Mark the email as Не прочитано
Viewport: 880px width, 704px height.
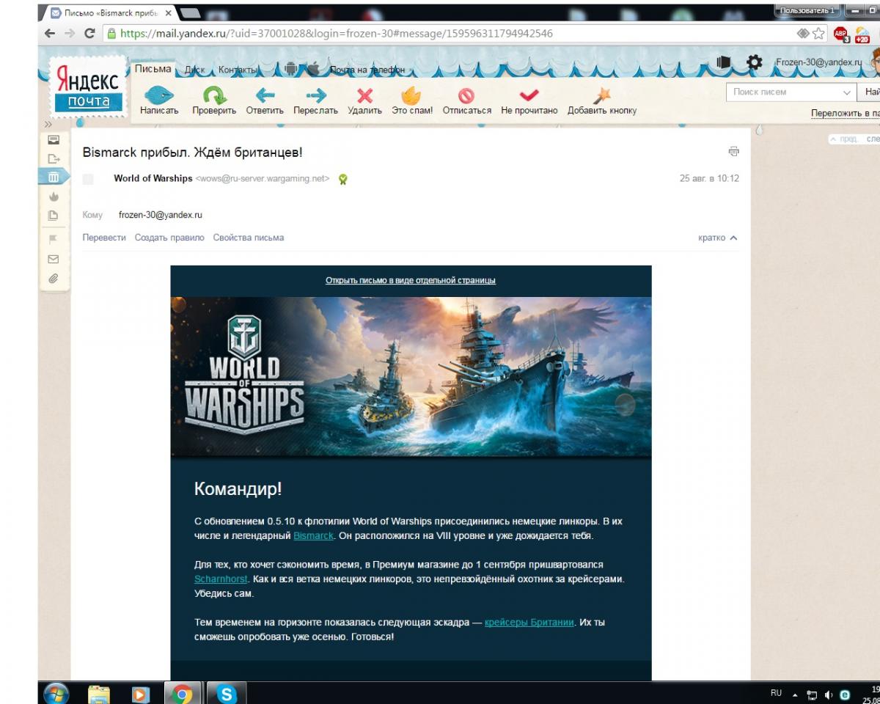529,101
